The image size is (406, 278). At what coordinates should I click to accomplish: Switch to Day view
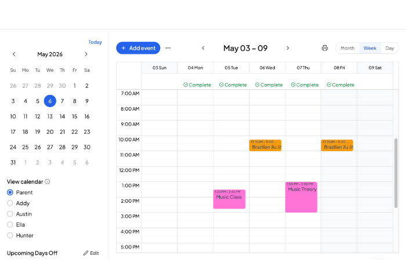(x=389, y=48)
